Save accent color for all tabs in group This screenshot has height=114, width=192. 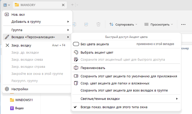[x=126, y=90]
